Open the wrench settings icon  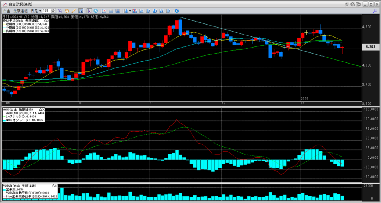coord(375,11)
